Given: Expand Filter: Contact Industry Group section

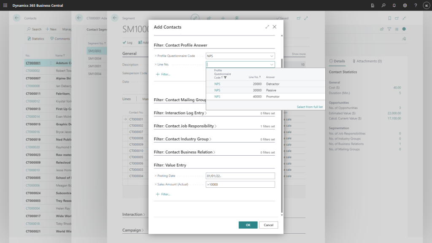Looking at the screenshot, I should click(x=182, y=139).
